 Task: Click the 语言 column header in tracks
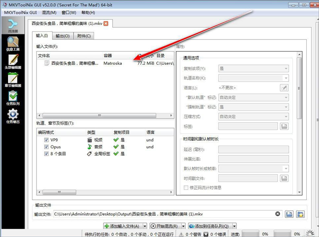159,132
